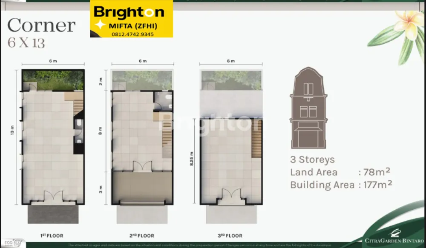Click the 2nd floor bathroom area

(x=163, y=101)
